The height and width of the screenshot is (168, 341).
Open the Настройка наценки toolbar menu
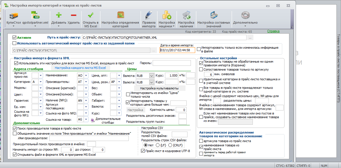[167, 24]
